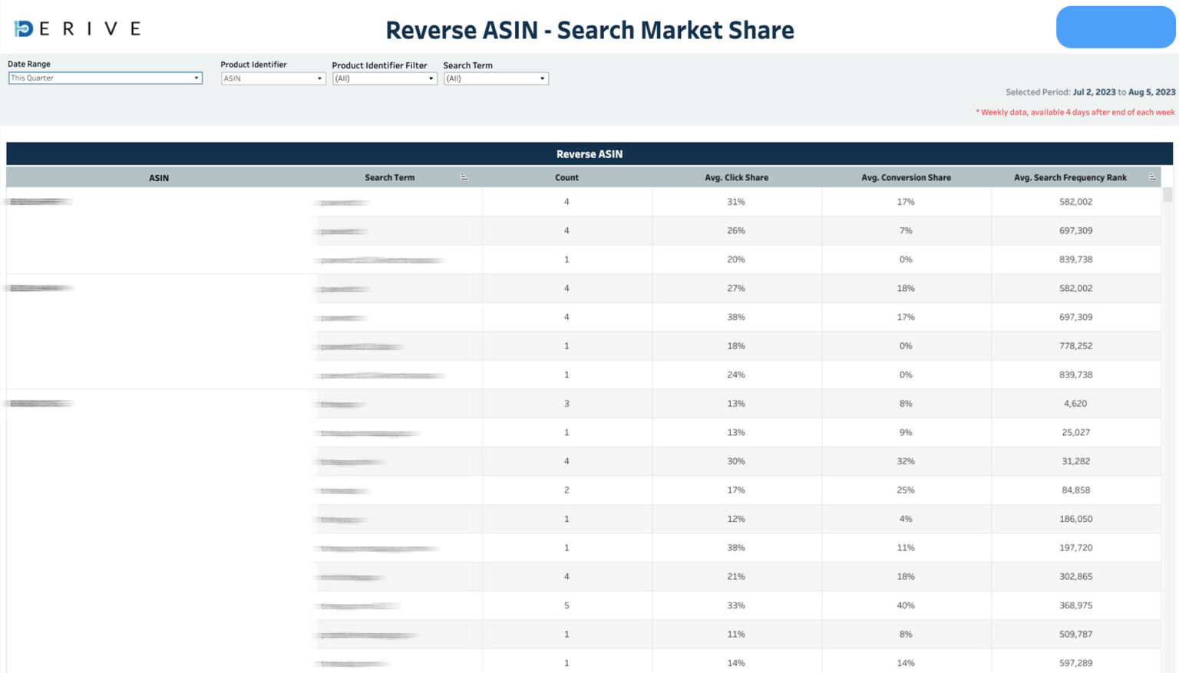Click the frequency rank value 302,865
The height and width of the screenshot is (673, 1179).
click(1075, 576)
